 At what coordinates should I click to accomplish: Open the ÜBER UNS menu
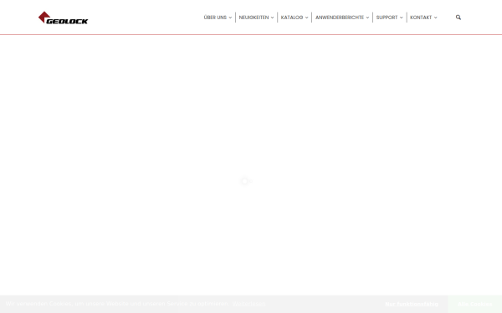pyautogui.click(x=218, y=18)
